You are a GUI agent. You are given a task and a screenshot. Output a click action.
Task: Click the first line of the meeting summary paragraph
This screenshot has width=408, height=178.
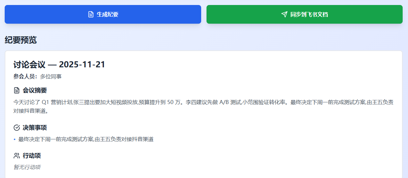(x=203, y=102)
